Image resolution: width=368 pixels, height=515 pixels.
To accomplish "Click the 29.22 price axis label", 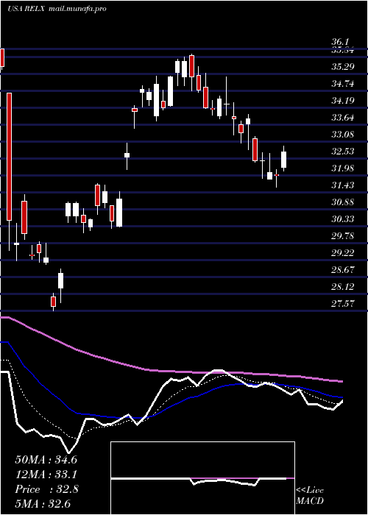I will click(343, 253).
